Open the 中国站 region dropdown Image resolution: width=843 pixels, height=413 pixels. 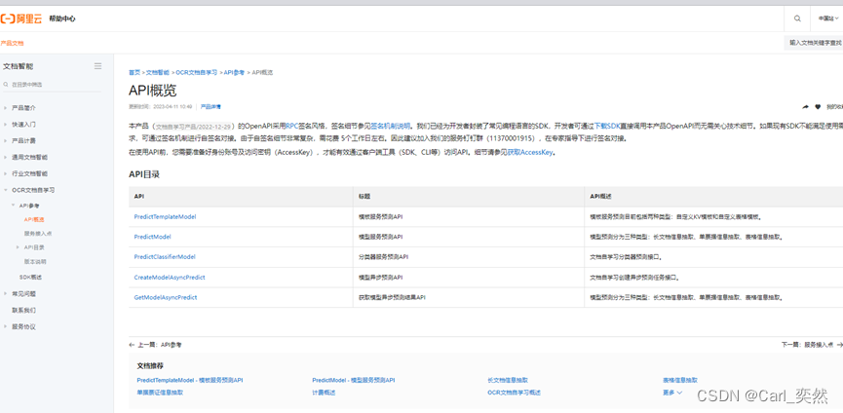point(828,19)
